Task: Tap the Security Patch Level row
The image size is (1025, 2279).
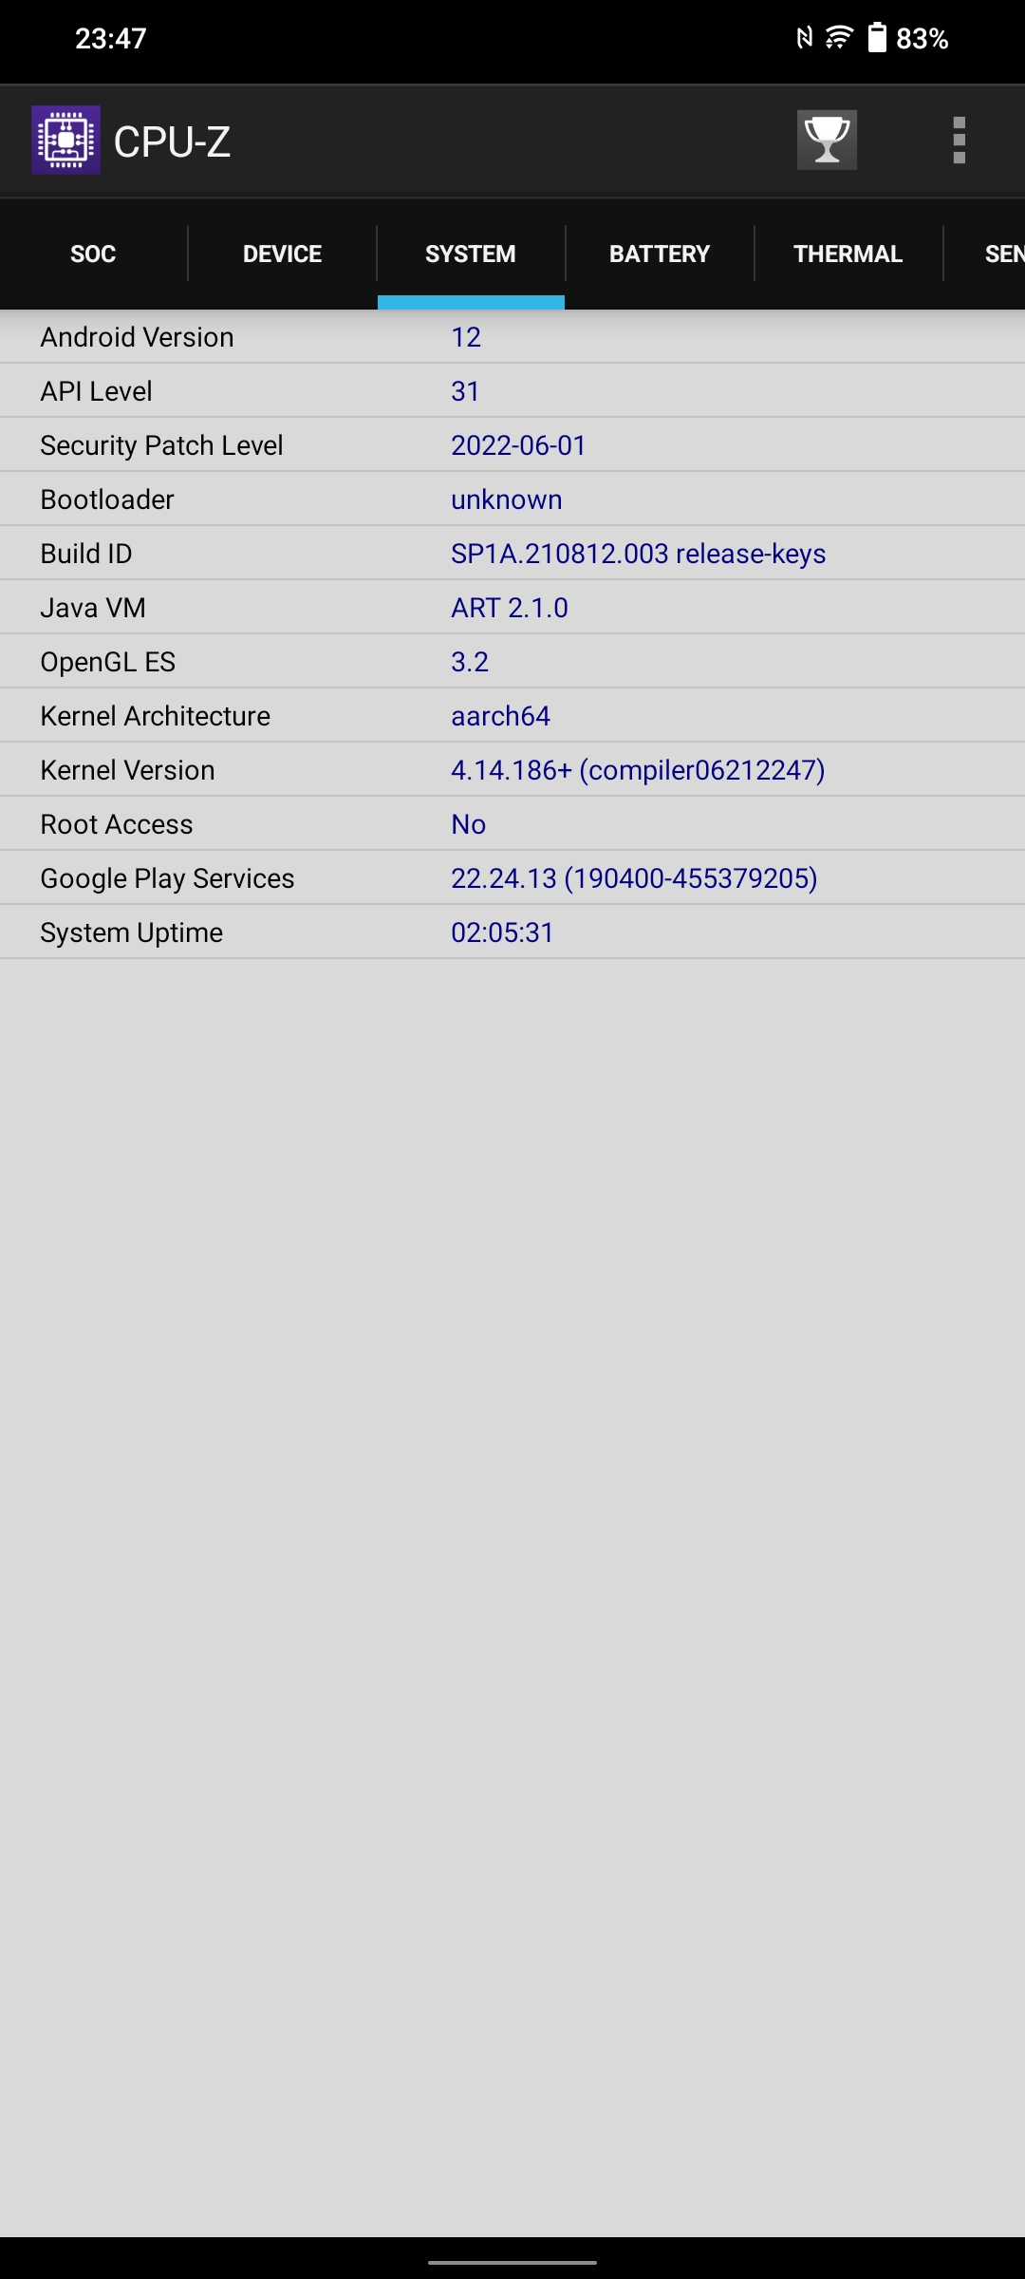Action: tap(512, 445)
